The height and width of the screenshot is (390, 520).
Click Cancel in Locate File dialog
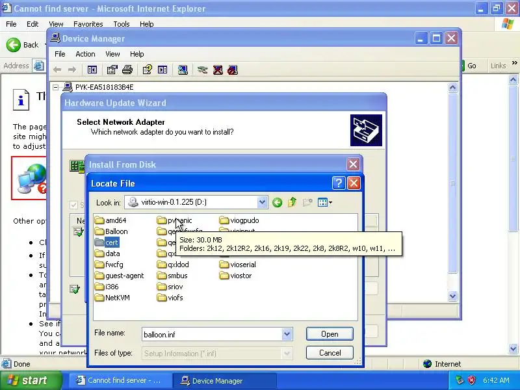click(330, 353)
